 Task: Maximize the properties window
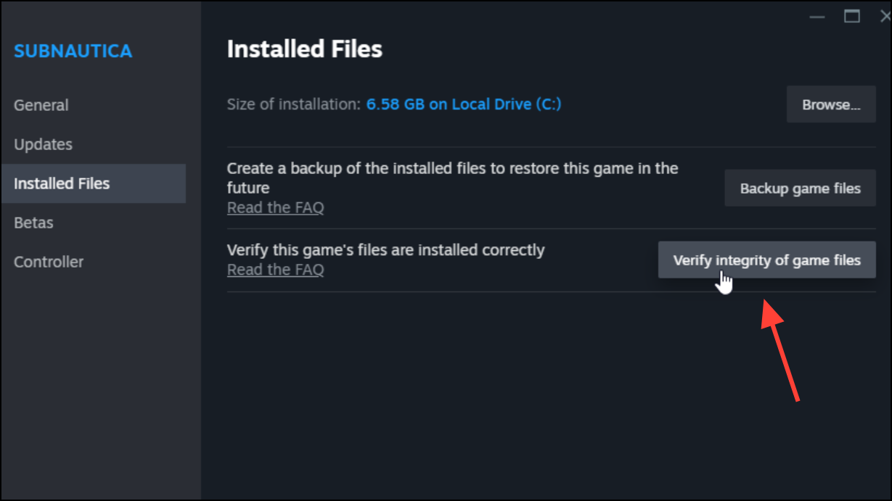click(851, 16)
